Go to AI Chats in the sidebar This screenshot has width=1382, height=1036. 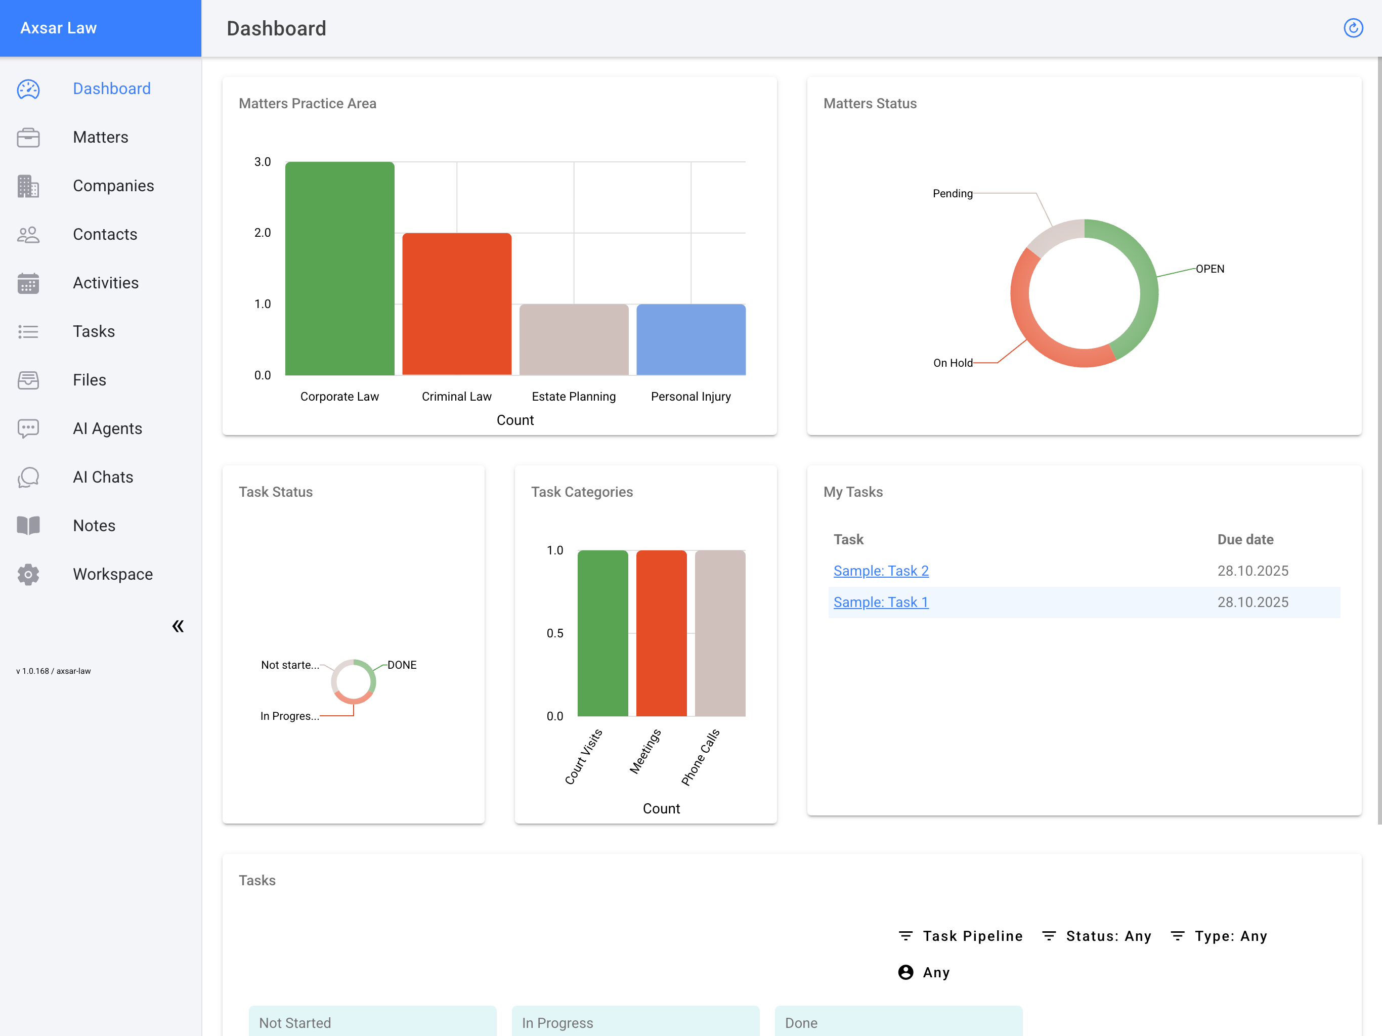(x=103, y=478)
